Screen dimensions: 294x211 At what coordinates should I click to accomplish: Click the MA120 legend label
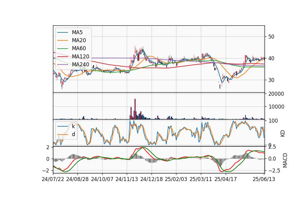81,57
